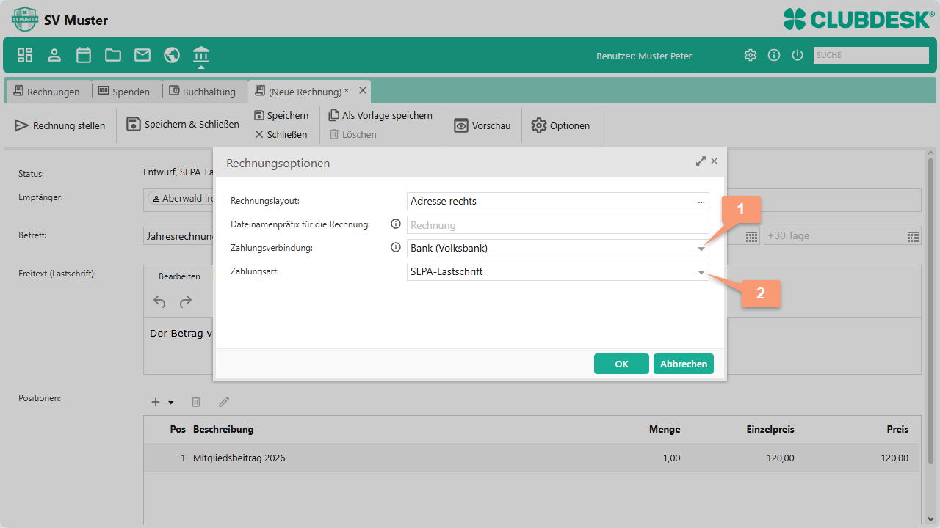Click the Aberwald recipient chip
This screenshot has width=940, height=528.
pos(181,199)
